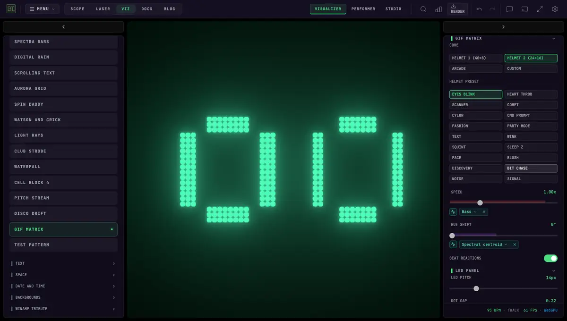The height and width of the screenshot is (321, 567).
Task: Collapse left panel with the left arrow
Action: pyautogui.click(x=63, y=27)
